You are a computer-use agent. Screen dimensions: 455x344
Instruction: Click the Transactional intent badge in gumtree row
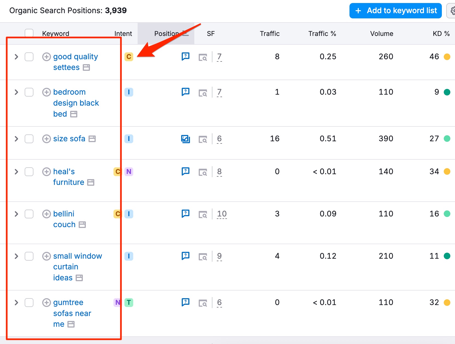129,303
